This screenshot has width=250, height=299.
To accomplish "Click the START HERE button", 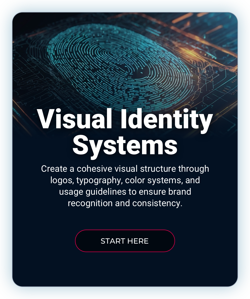I will pos(125,241).
